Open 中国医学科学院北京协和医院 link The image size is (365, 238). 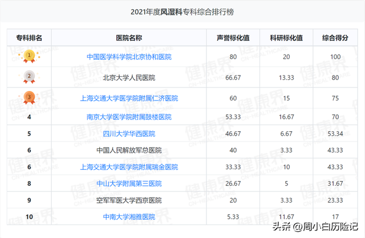click(x=129, y=57)
